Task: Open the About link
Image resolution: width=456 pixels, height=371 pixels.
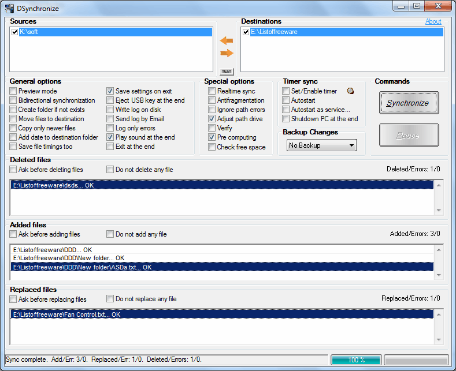Action: [433, 21]
